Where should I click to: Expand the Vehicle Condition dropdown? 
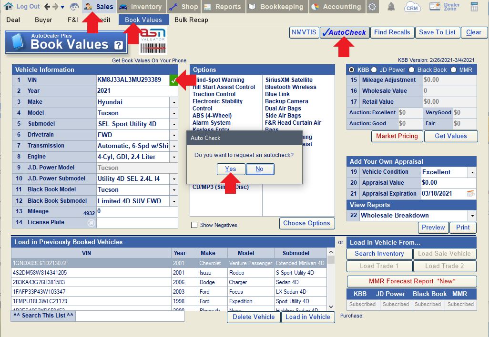(472, 172)
